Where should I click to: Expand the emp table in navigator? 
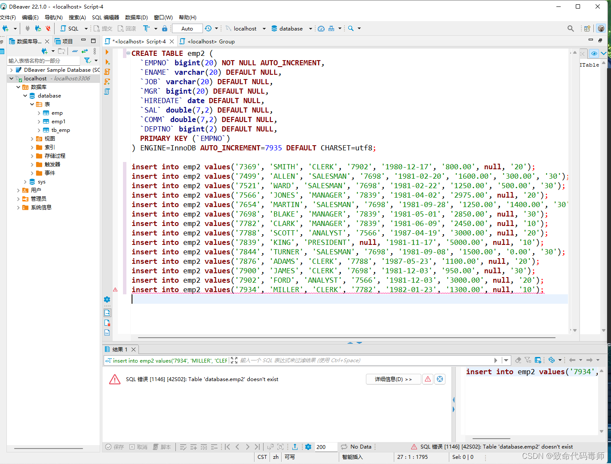pos(39,113)
